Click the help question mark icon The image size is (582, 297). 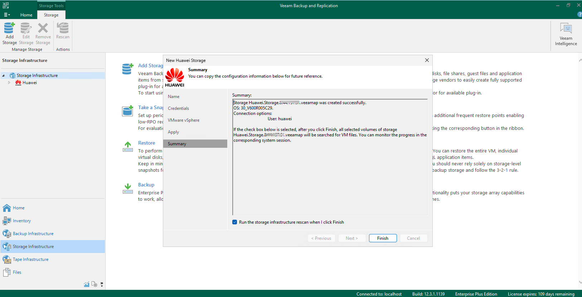click(x=579, y=15)
